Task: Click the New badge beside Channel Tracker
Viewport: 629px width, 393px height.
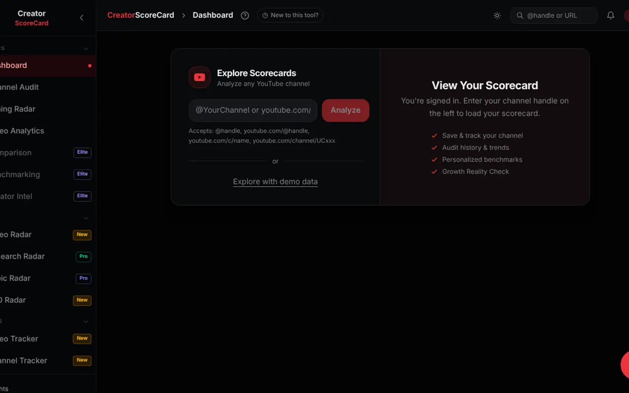Action: pos(82,361)
